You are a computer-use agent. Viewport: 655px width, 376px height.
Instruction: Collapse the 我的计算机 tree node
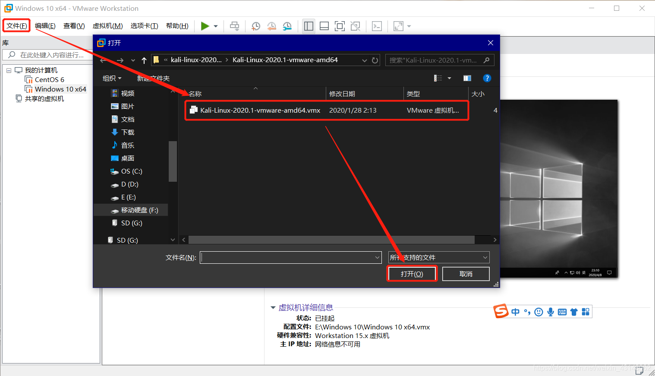click(9, 70)
